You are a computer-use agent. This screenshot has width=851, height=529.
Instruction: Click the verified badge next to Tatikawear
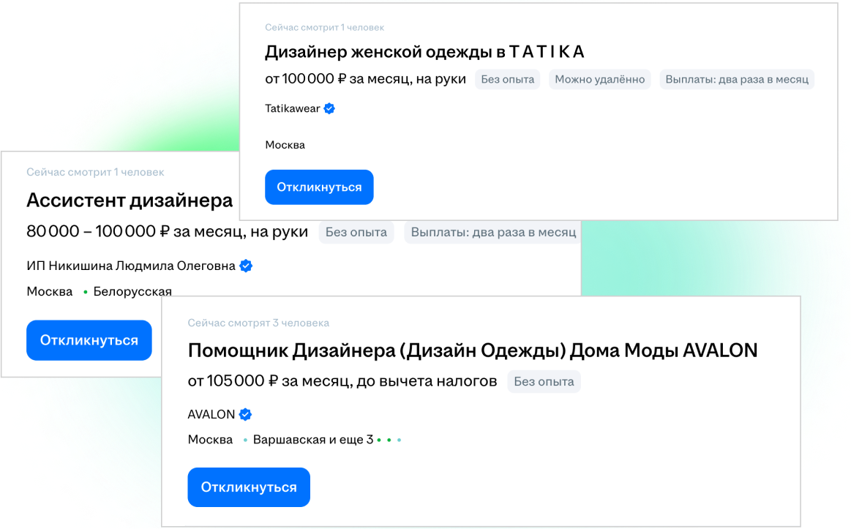tap(329, 109)
